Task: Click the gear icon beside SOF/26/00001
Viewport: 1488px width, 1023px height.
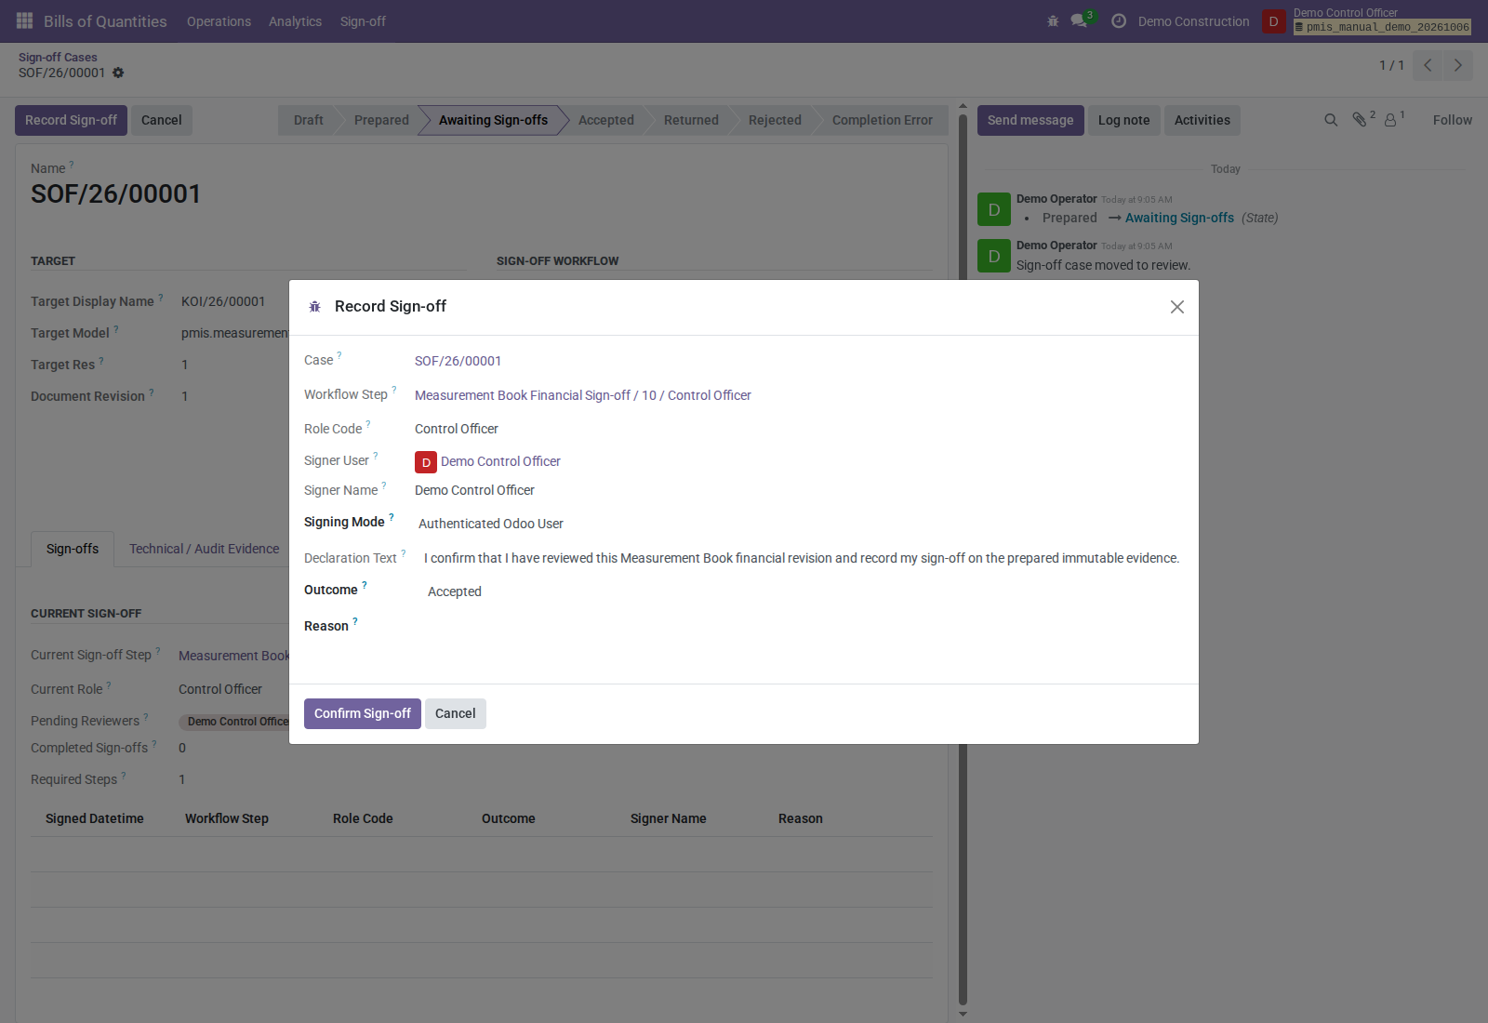Action: (x=118, y=73)
